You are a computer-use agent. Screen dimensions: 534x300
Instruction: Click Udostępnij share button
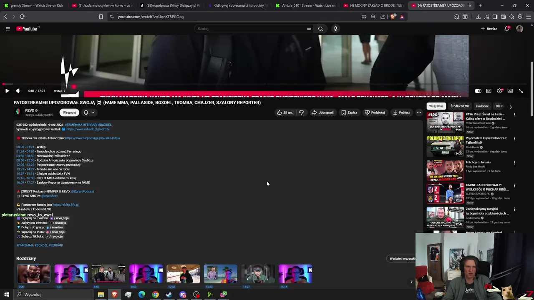(x=323, y=112)
